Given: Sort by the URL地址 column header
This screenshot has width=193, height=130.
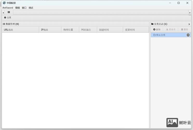Looking at the screenshot, I should pos(8,30).
